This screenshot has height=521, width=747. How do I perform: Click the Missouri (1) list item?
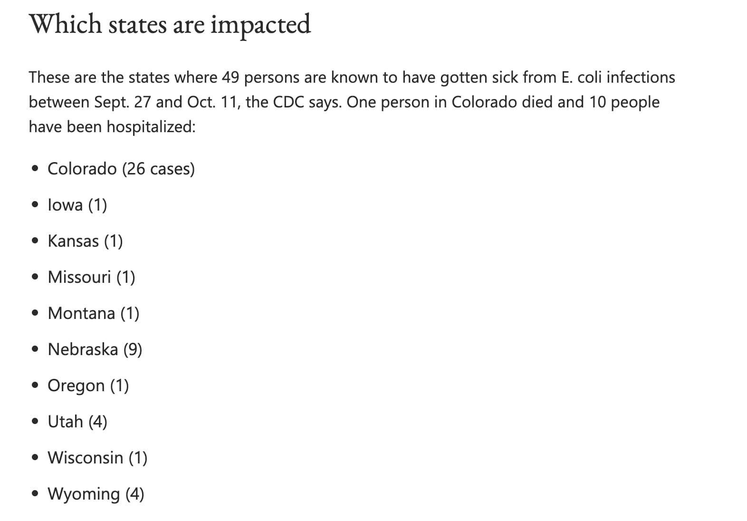[x=91, y=277]
